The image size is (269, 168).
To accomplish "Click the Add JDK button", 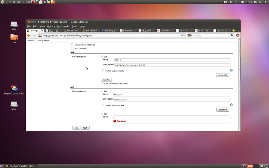I will (x=106, y=80).
